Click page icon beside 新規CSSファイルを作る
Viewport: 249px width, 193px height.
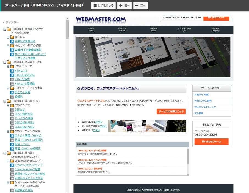pyautogui.click(x=12, y=178)
